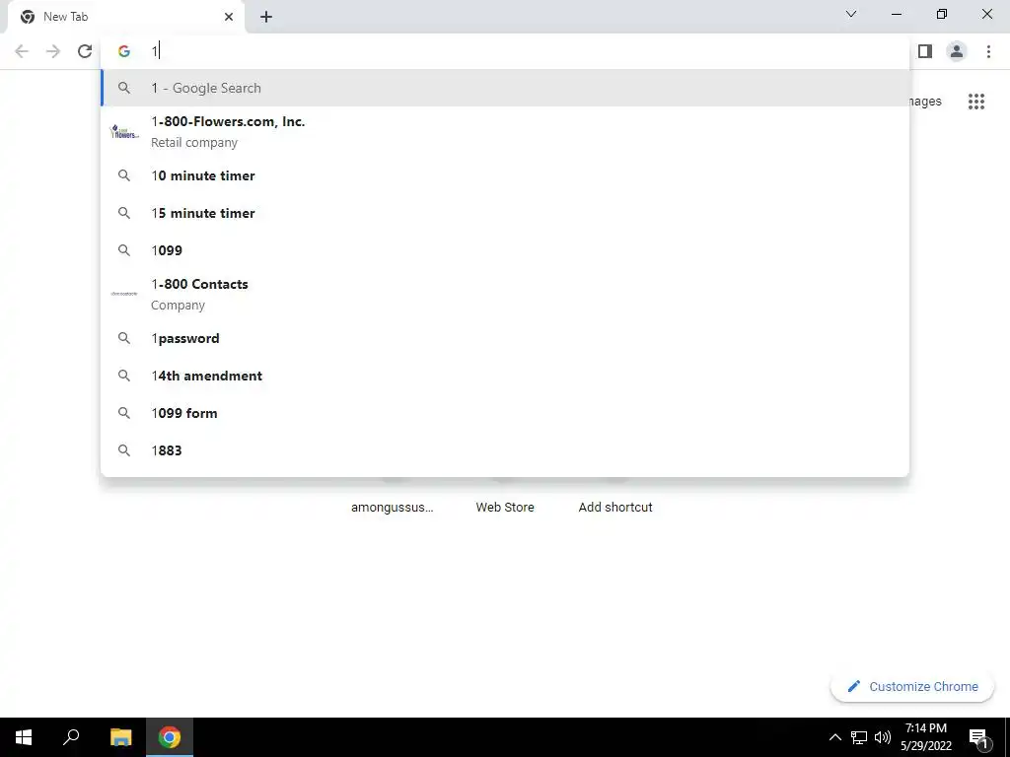The height and width of the screenshot is (757, 1010).
Task: Select '10 minute timer' suggestion
Action: 505,175
